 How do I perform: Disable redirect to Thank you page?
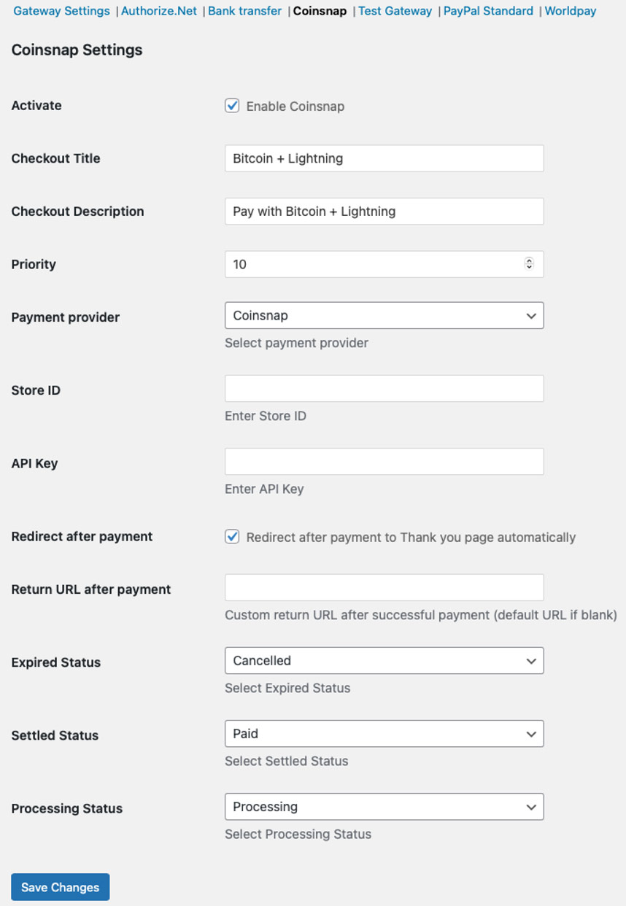pos(232,537)
